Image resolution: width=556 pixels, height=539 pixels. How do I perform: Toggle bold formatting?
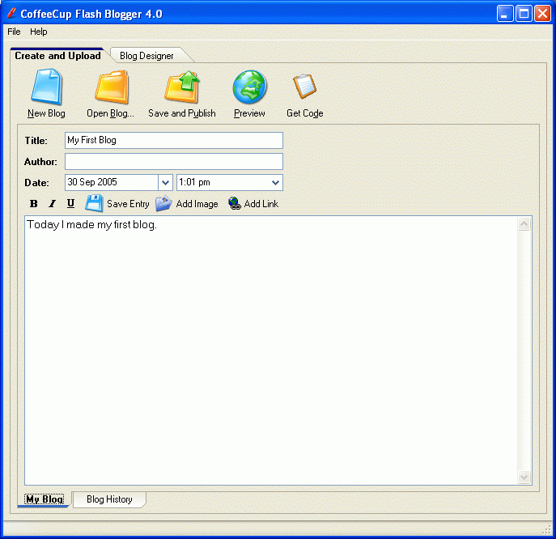(x=33, y=204)
